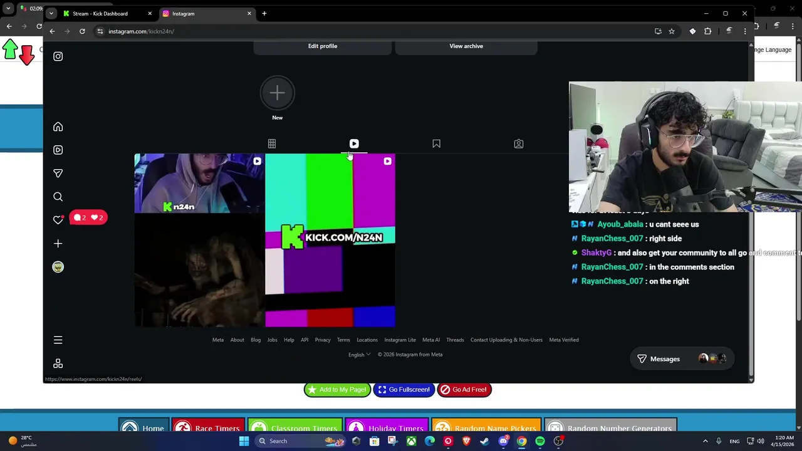Open the n24n hooded streamer reel thumbnail

[199, 240]
